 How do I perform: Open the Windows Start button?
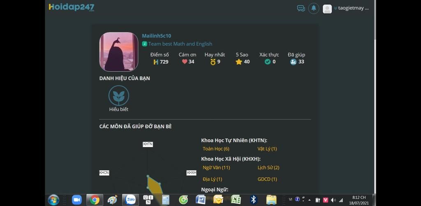(x=53, y=200)
